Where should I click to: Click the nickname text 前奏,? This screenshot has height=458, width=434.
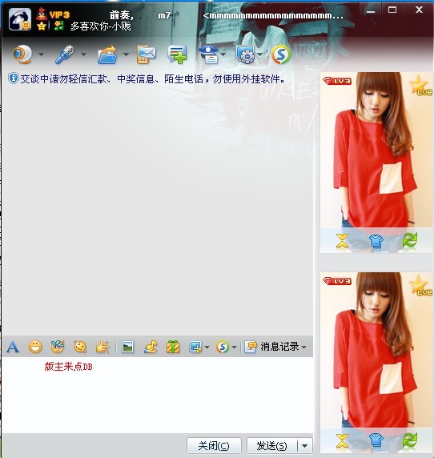(x=122, y=15)
